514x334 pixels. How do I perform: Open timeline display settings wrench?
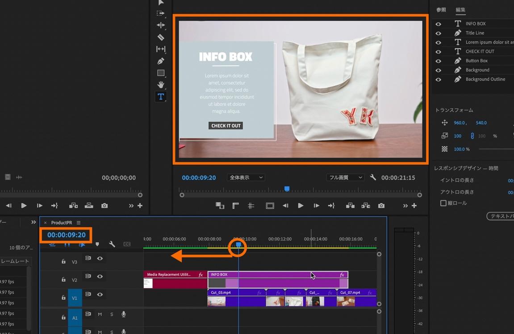[112, 244]
